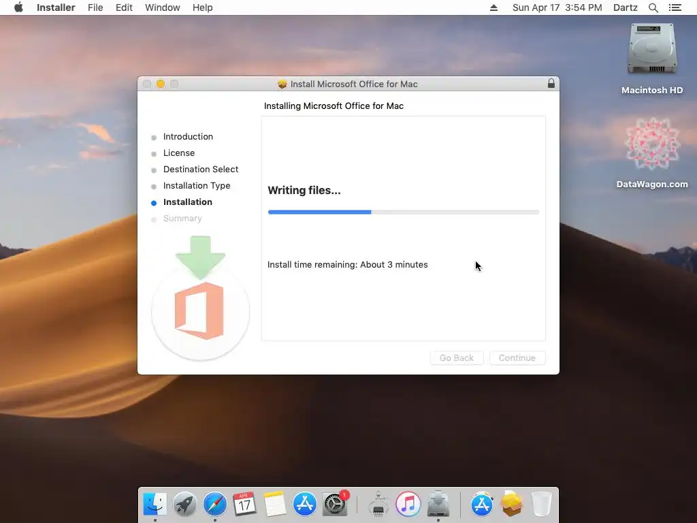Open Notes from the Dock

click(274, 504)
